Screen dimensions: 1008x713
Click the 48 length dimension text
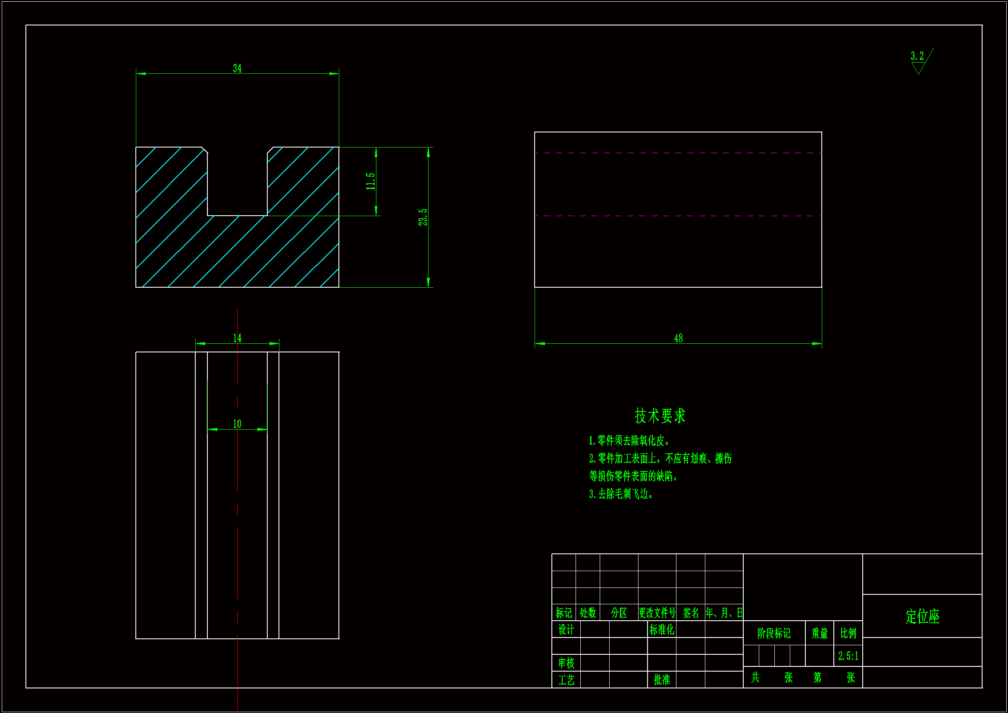coord(678,338)
